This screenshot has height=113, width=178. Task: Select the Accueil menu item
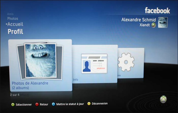(15, 24)
